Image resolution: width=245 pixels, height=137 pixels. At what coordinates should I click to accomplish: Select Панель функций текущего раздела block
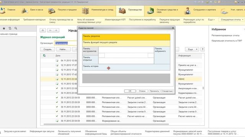pyautogui.click(x=126, y=43)
